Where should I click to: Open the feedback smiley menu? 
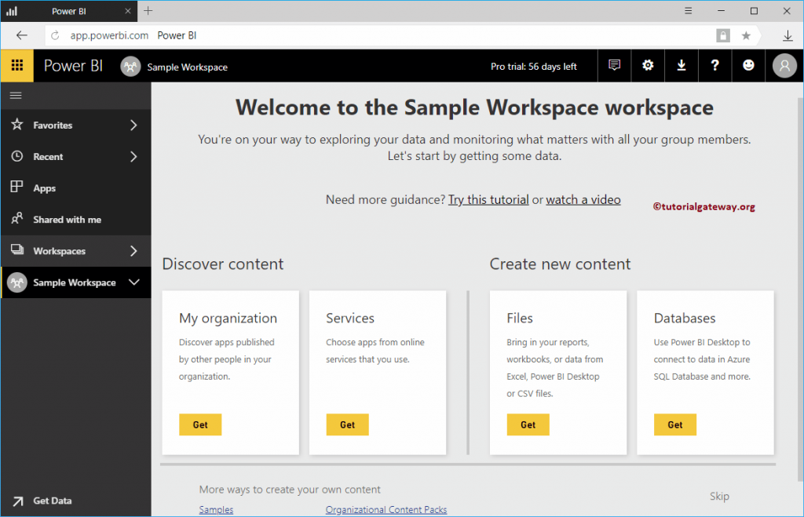(748, 65)
